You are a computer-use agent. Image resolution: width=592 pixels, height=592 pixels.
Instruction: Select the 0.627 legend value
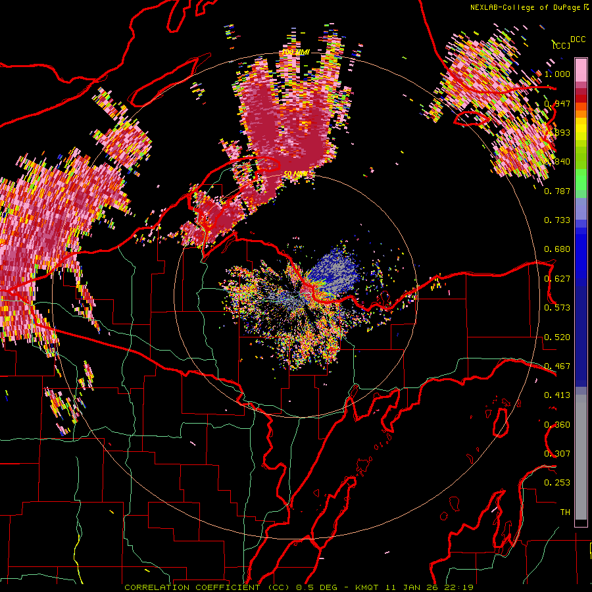point(557,279)
